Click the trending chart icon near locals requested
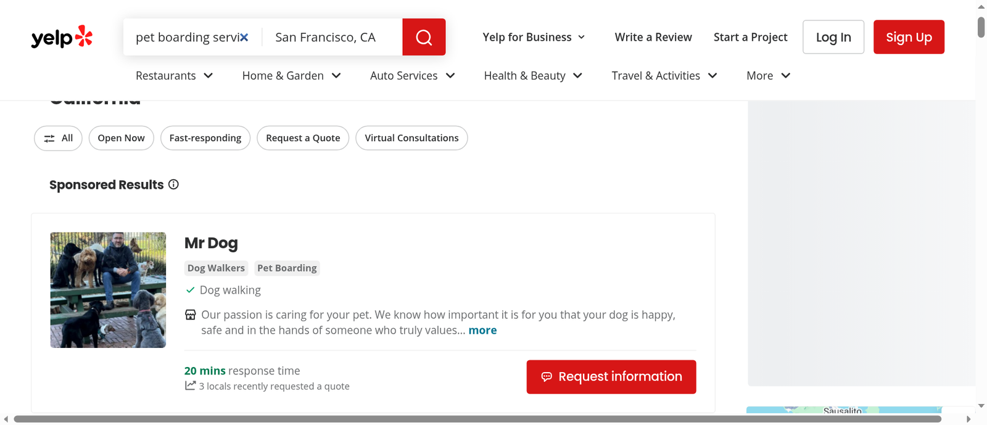The height and width of the screenshot is (425, 987). pyautogui.click(x=190, y=386)
